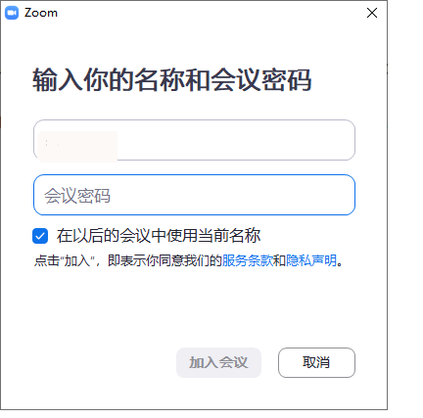Viewport: 423px width, 418px height.
Task: Click the 输入你的名称和会议密码 heading
Action: click(172, 80)
